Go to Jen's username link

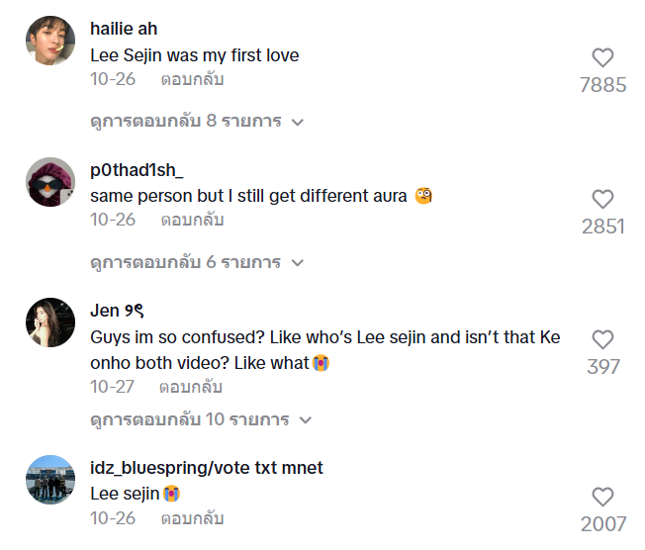tap(118, 311)
